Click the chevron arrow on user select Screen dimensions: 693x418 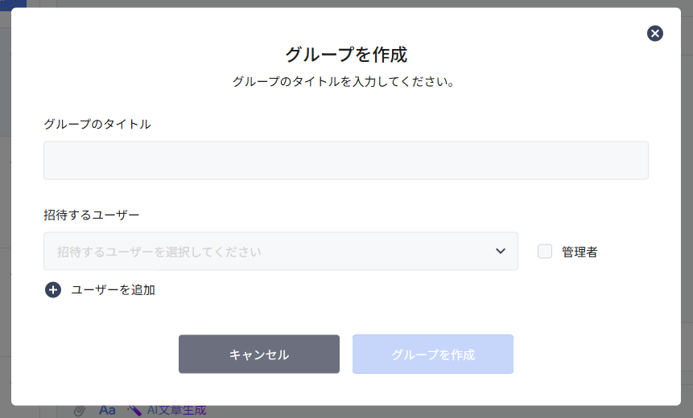pos(501,252)
